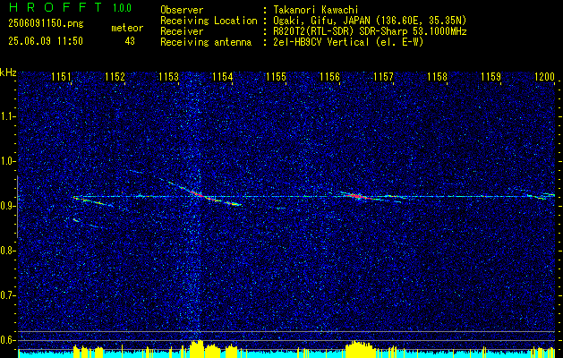Click the 1.1 kHz frequency label
This screenshot has height=358, width=563.
8,116
